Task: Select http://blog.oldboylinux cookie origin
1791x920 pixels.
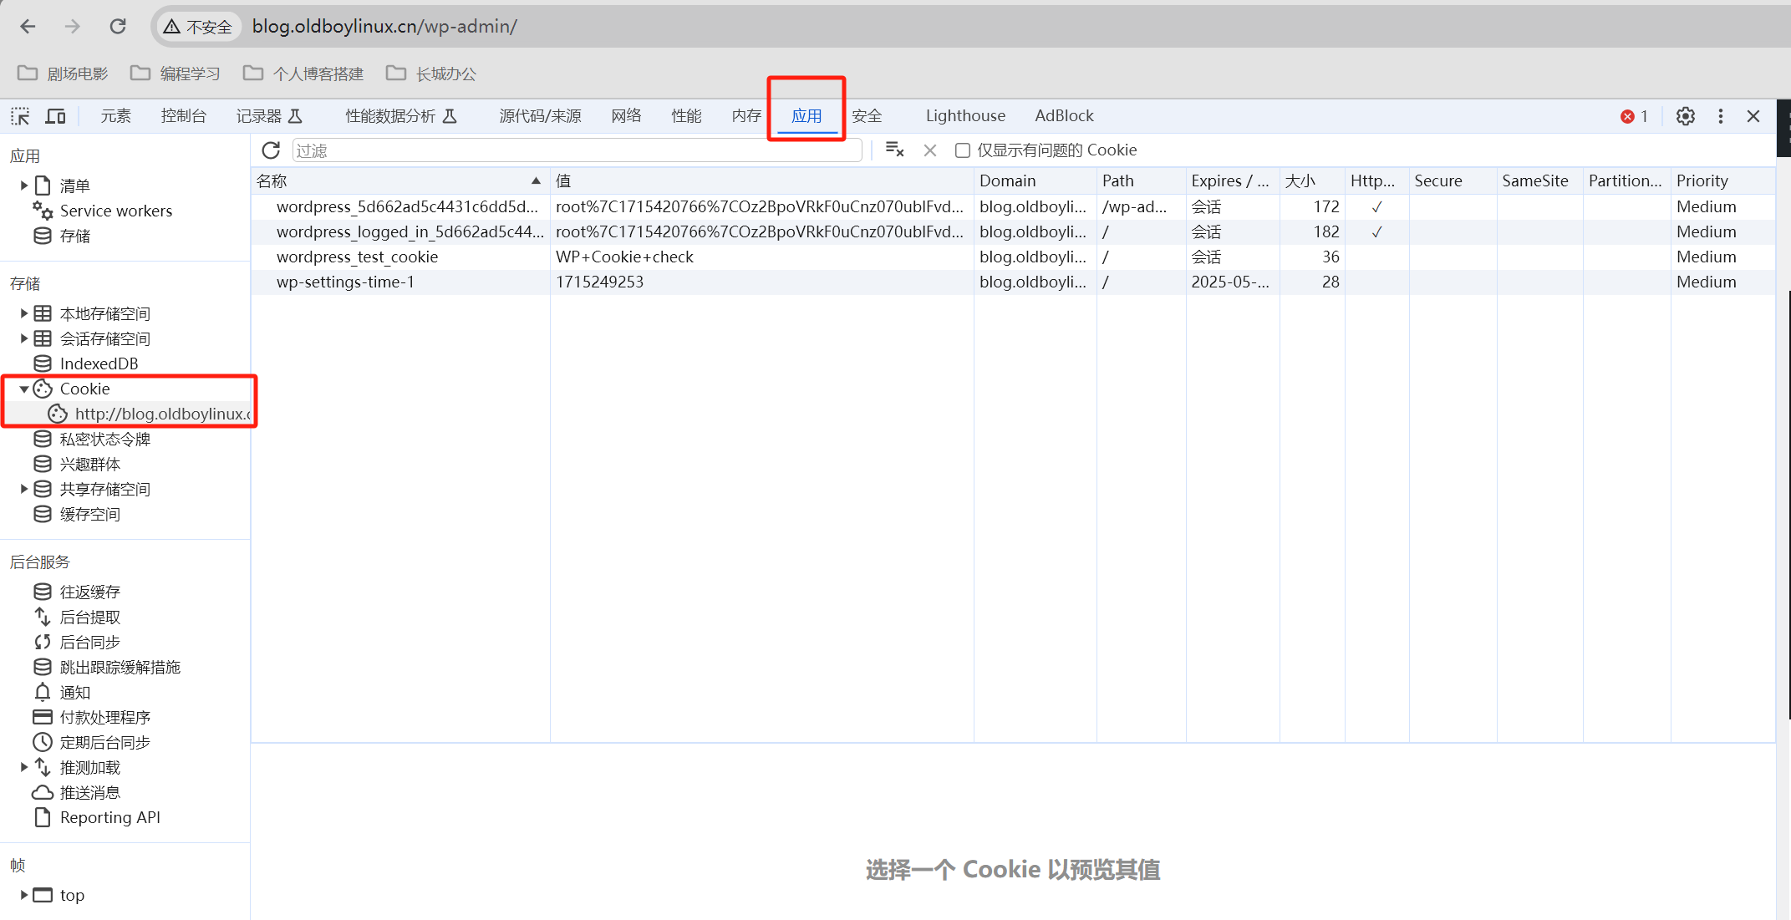Action: (150, 414)
